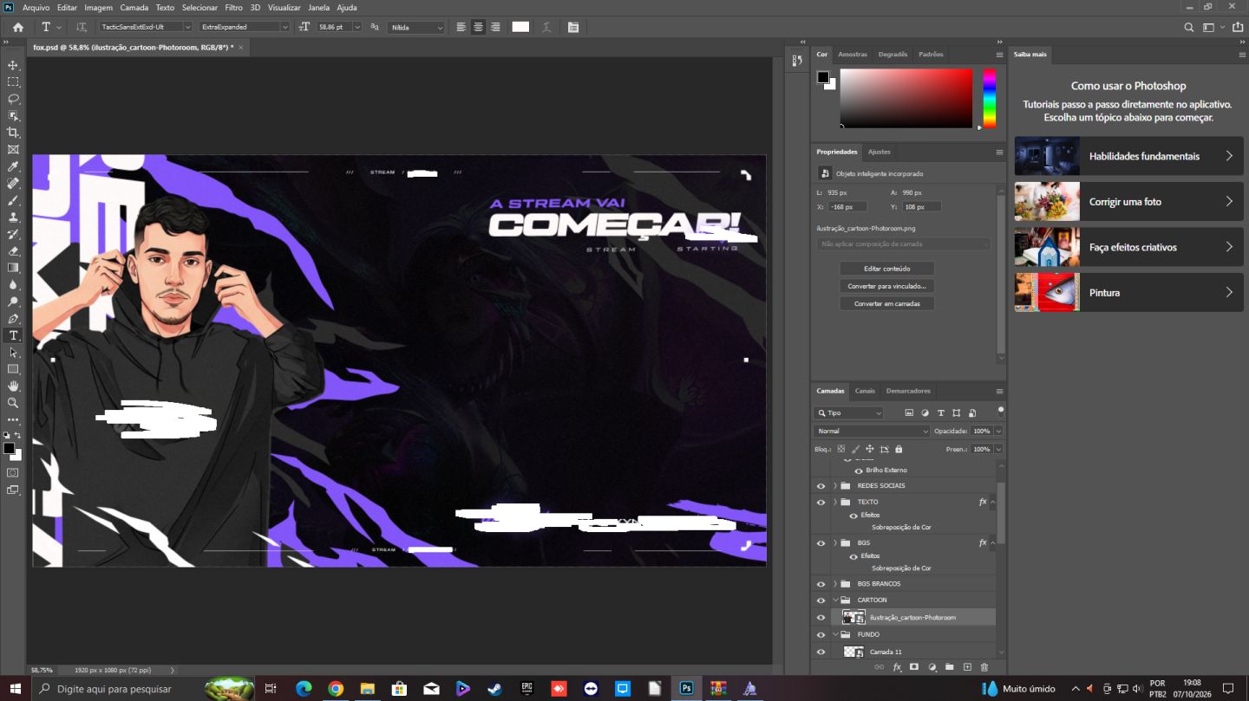Select the Lasso tool
1249x701 pixels.
[x=13, y=99]
